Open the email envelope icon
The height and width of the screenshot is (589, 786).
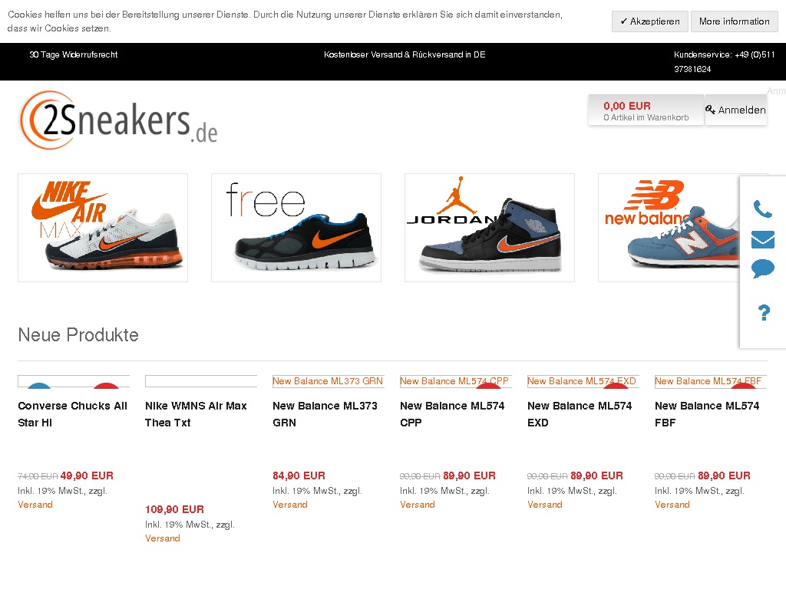tap(763, 239)
